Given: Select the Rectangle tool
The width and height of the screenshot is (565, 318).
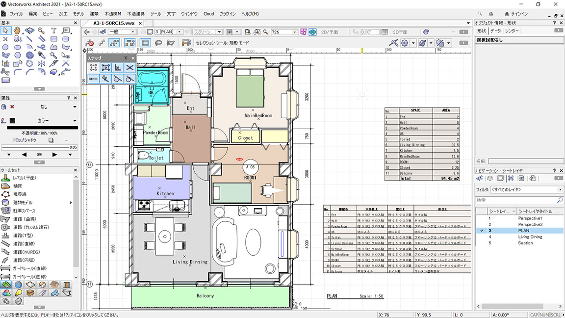Looking at the screenshot, I should [x=54, y=39].
